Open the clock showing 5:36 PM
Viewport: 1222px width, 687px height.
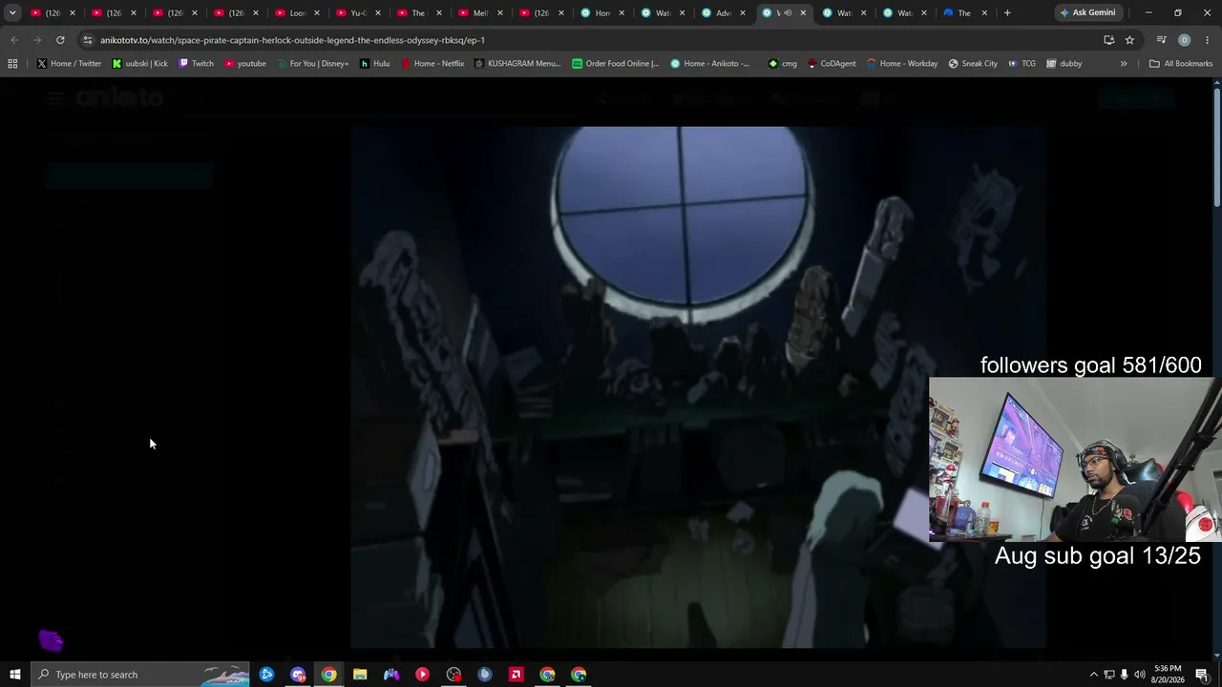[1168, 675]
